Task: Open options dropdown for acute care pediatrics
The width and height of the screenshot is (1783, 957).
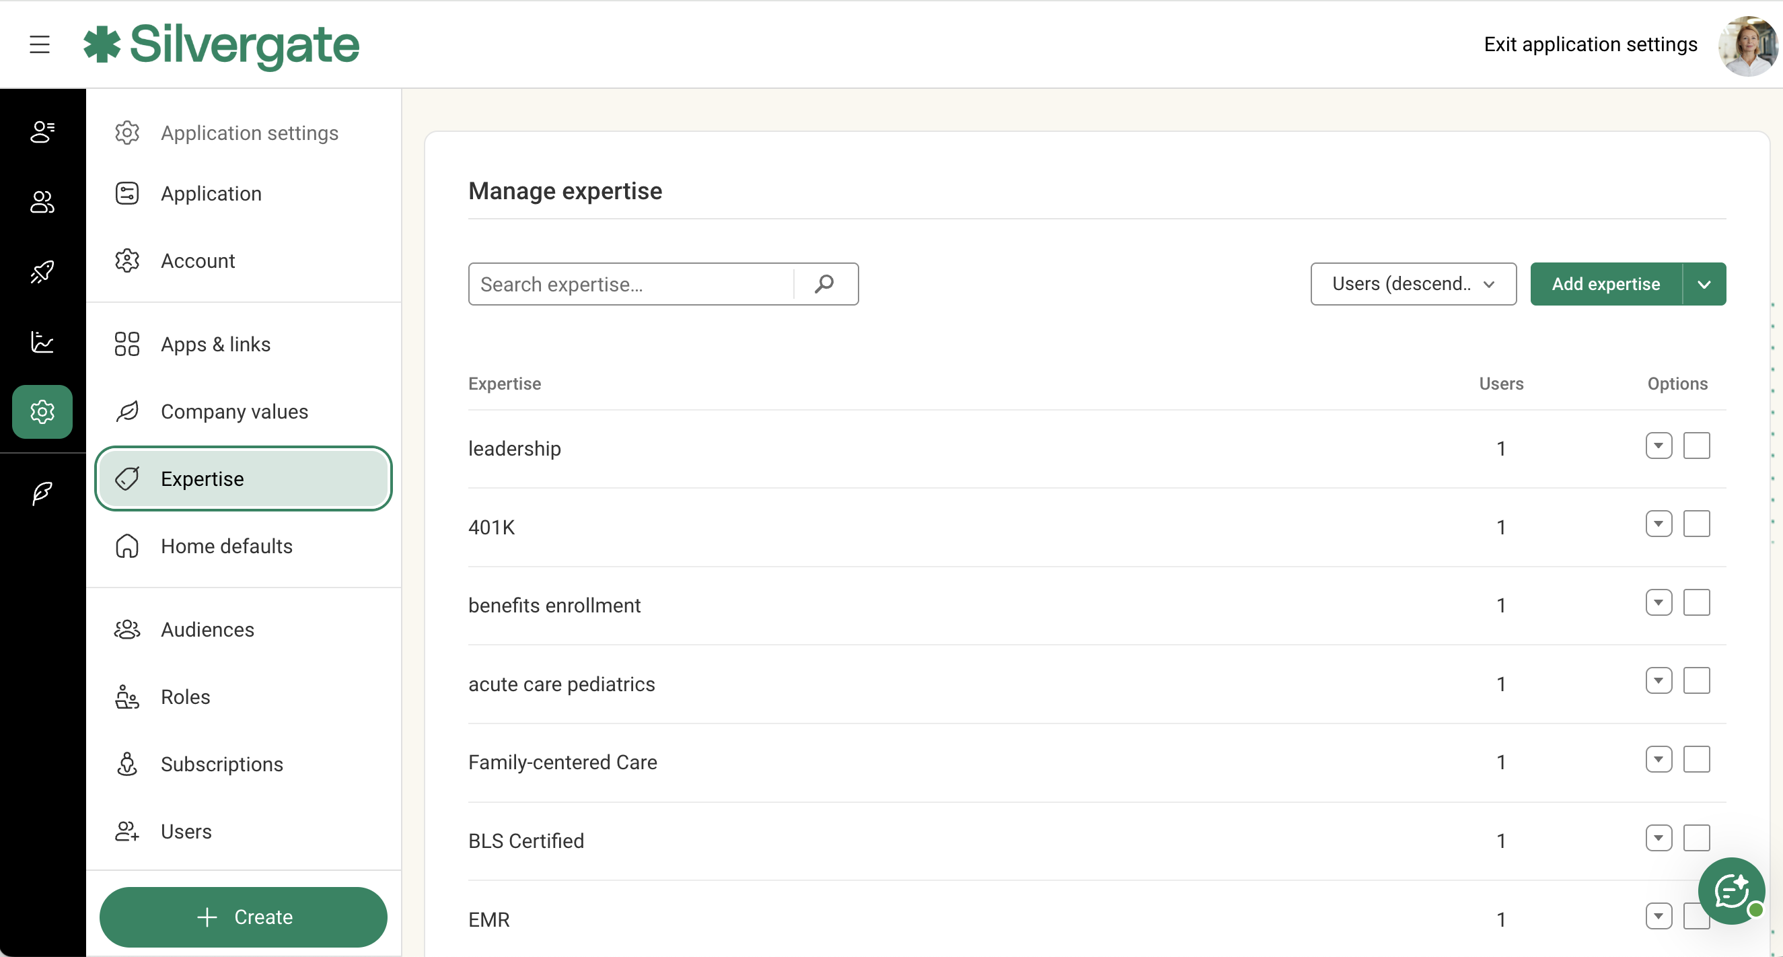Action: coord(1659,680)
